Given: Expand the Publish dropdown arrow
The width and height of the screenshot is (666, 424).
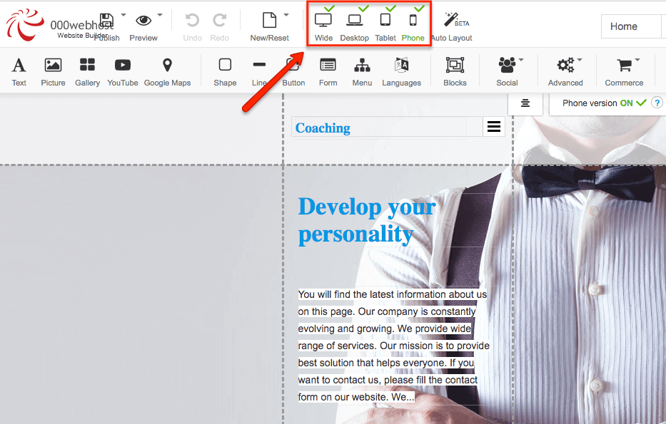Looking at the screenshot, I should click(x=123, y=15).
